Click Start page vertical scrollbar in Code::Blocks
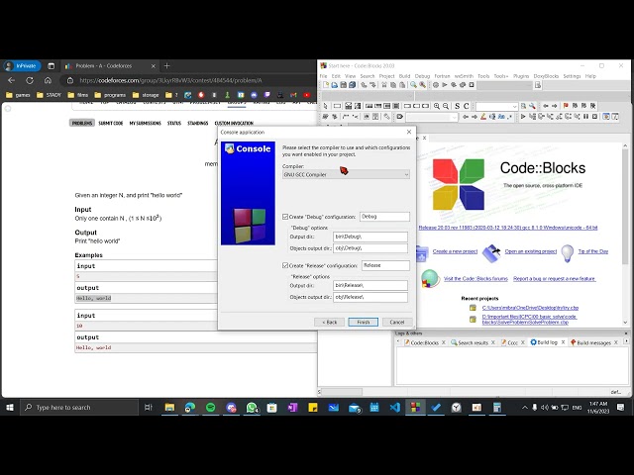This screenshot has height=475, width=634. (x=625, y=235)
